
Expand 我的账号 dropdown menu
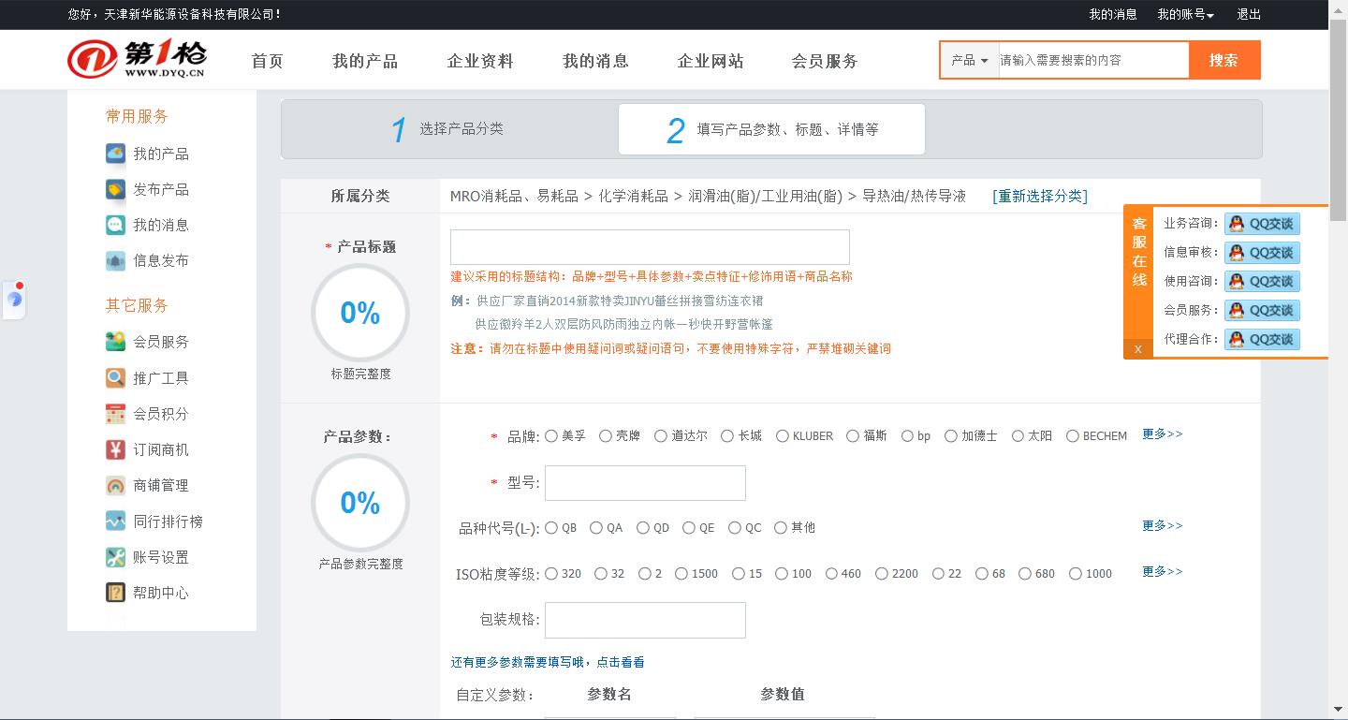click(1185, 14)
